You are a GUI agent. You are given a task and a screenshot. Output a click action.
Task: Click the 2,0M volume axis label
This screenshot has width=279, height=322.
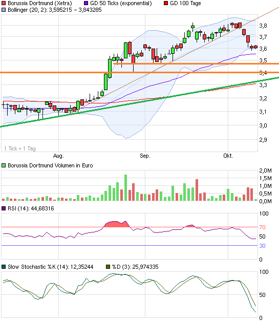click(x=265, y=170)
